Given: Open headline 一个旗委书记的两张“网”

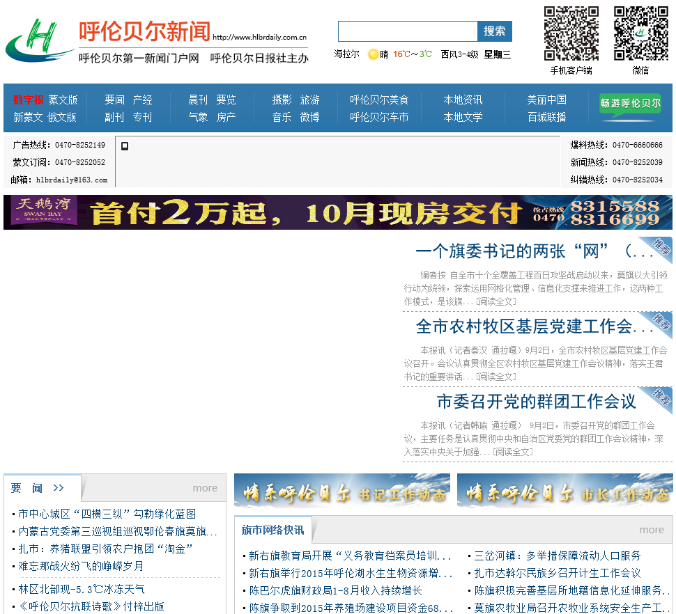Looking at the screenshot, I should point(535,251).
